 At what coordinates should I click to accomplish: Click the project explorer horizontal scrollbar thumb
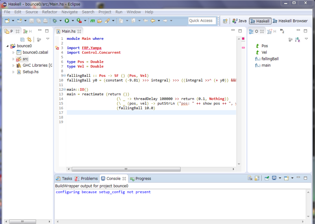tap(22, 221)
